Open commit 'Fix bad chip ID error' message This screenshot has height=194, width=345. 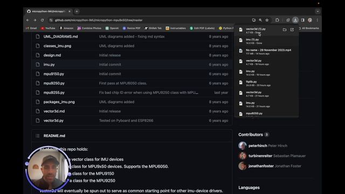click(x=149, y=93)
